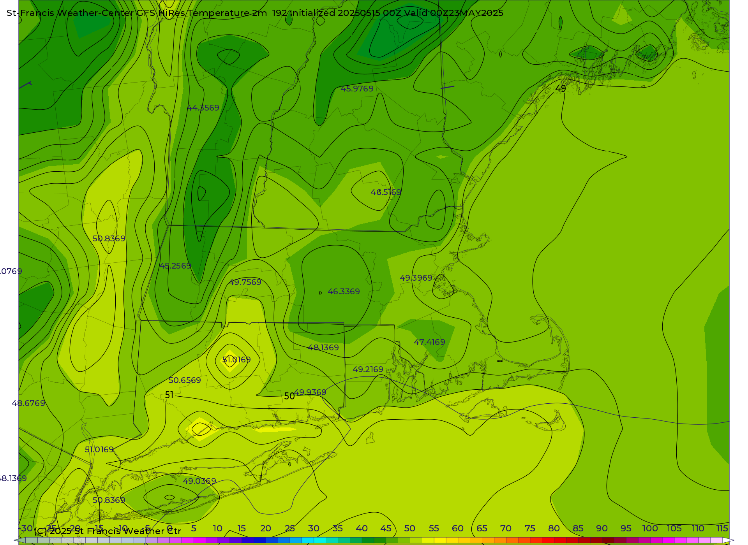
Task: Select the 100 color scale label
Action: (x=650, y=528)
